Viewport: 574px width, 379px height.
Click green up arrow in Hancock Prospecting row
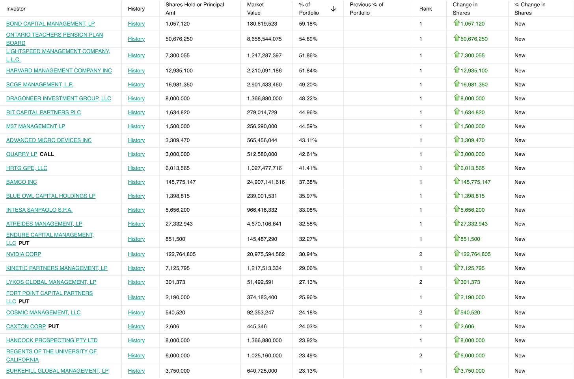[457, 340]
